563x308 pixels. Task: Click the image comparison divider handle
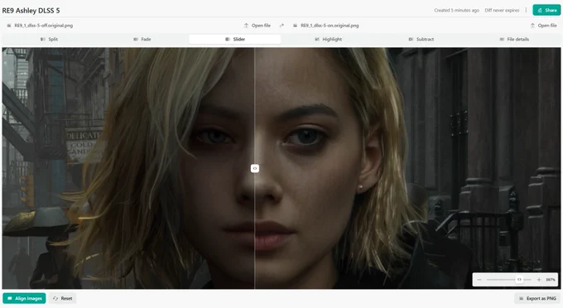click(254, 168)
